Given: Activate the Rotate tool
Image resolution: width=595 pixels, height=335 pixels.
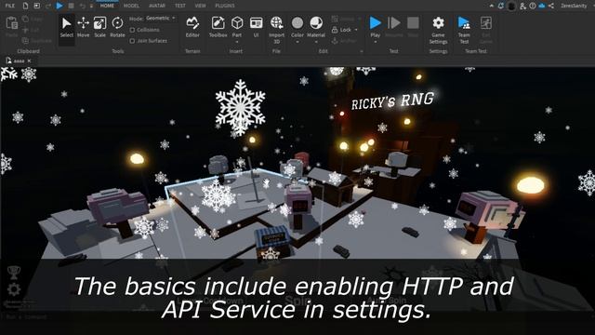Looking at the screenshot, I should [117, 27].
